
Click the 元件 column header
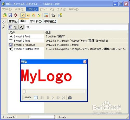coord(26,32)
